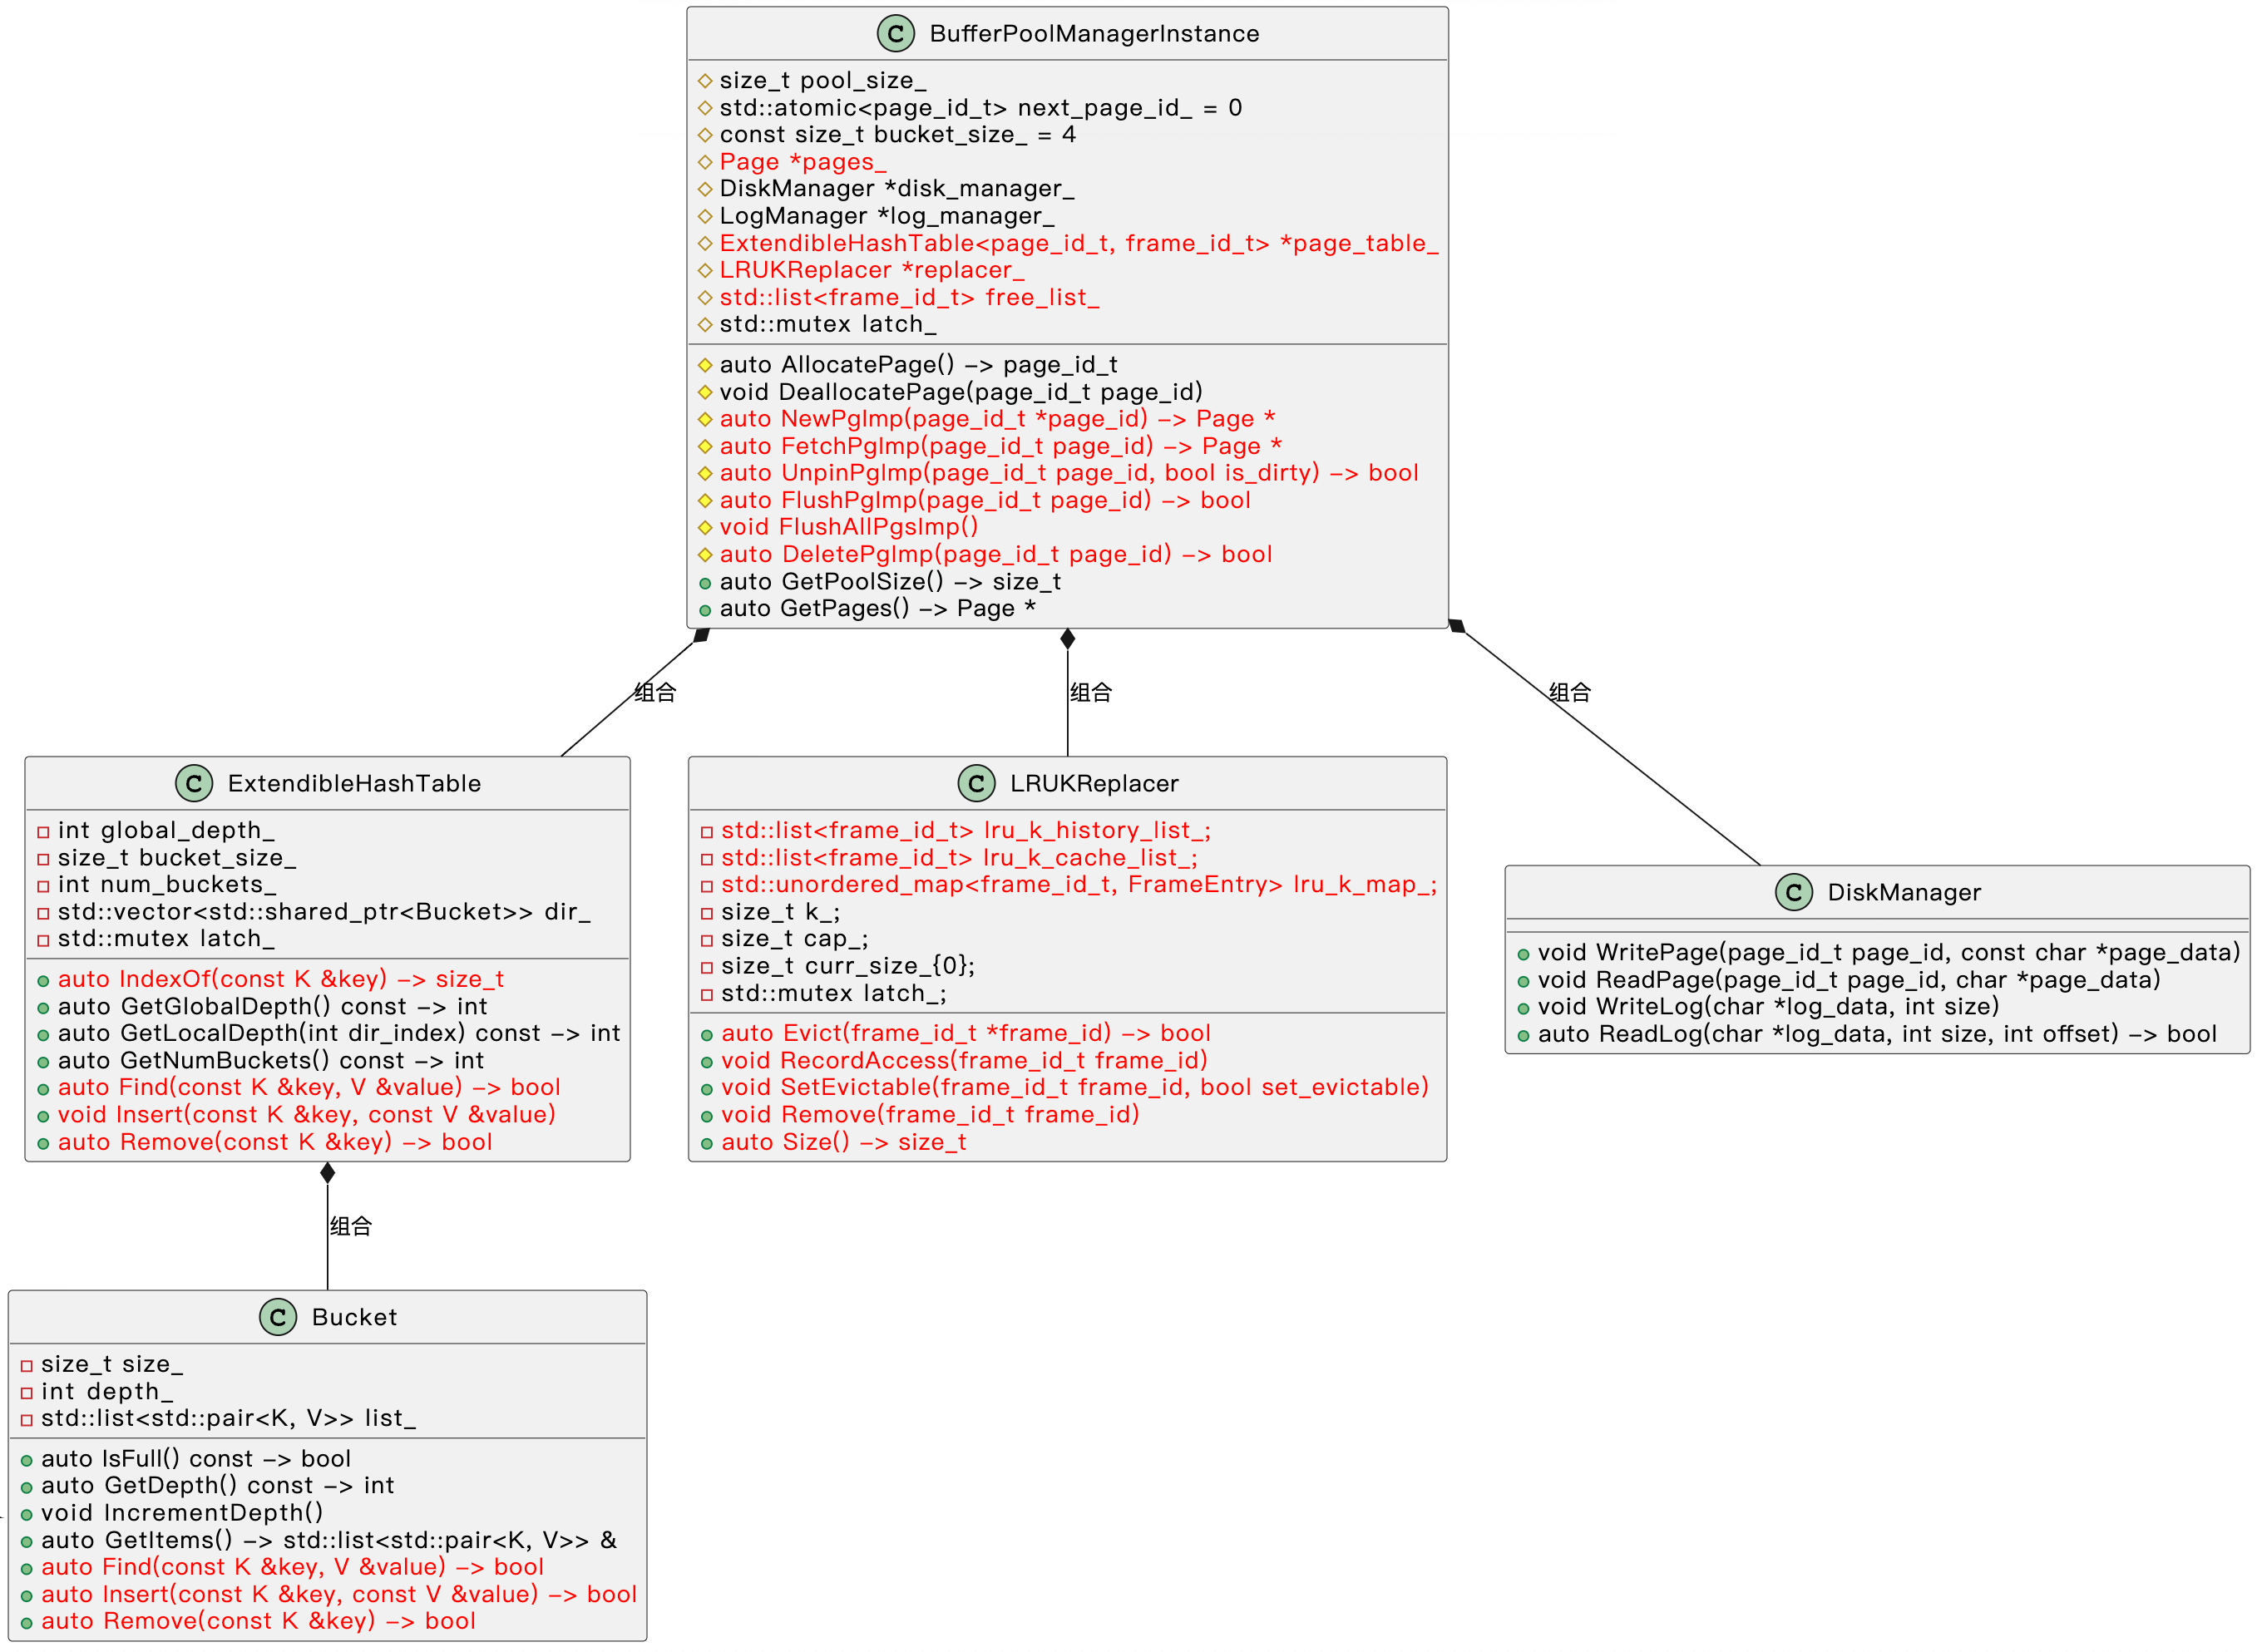Click the SetEvictable method line
2257x1652 pixels.
pyautogui.click(x=1075, y=1088)
